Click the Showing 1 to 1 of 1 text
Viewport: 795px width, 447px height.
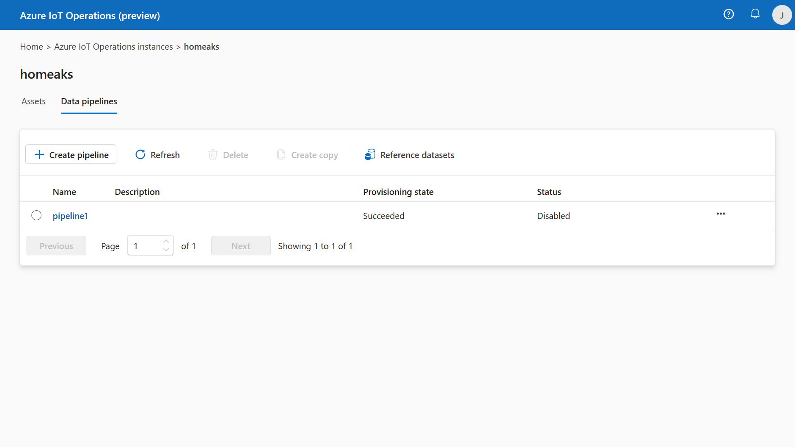point(315,246)
